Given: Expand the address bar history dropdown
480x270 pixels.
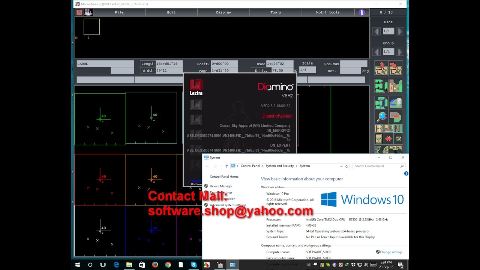Looking at the screenshot, I should coord(341,166).
